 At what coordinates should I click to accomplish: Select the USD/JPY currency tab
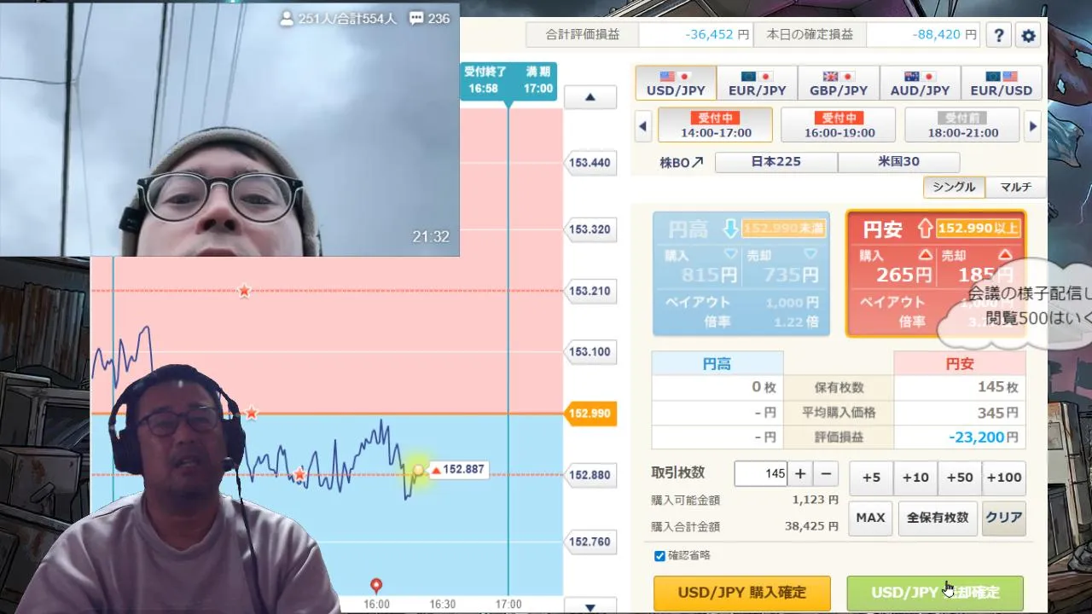[x=676, y=84]
